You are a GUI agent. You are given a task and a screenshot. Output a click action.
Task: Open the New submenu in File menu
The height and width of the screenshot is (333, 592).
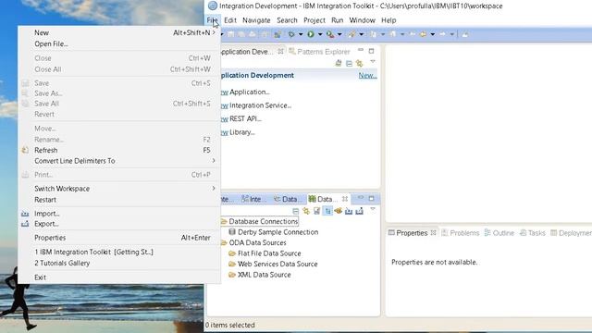pos(119,33)
